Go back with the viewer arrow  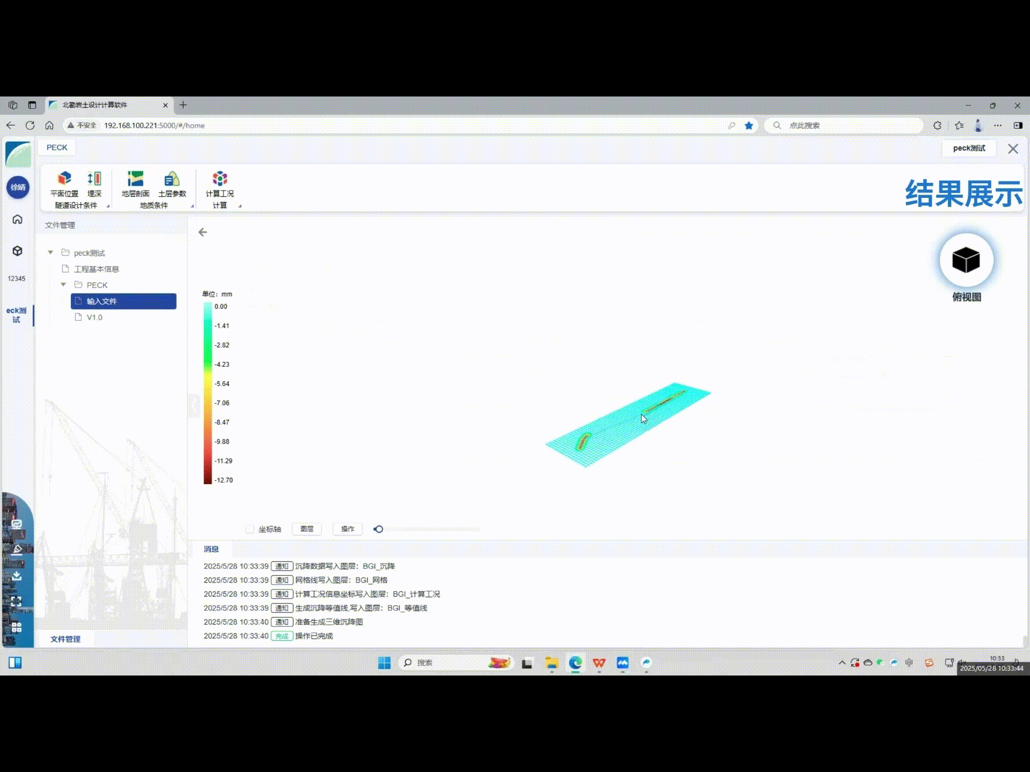point(203,232)
